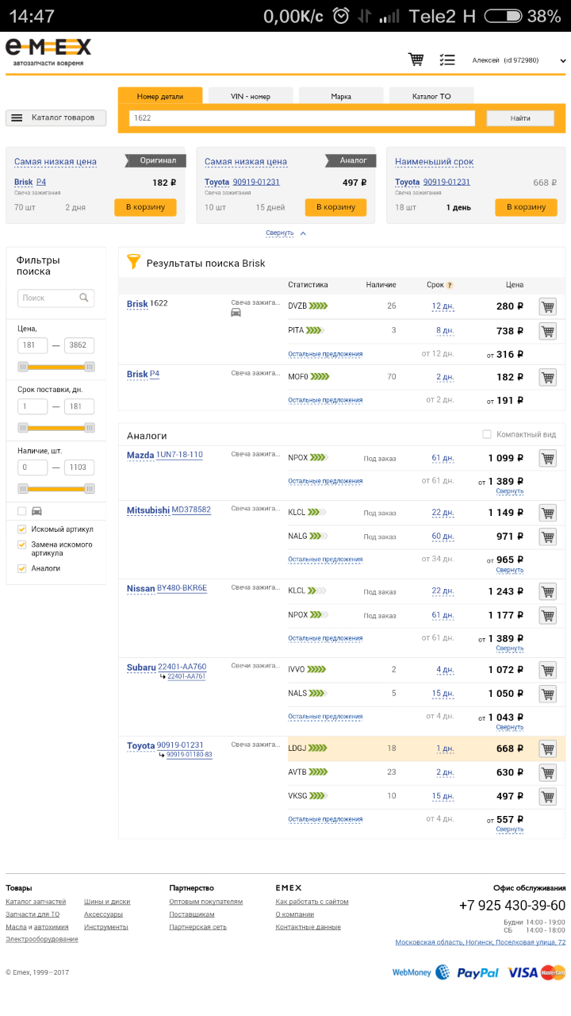The width and height of the screenshot is (571, 1016).
Task: Enable Компактный вид checkbox
Action: click(x=487, y=434)
